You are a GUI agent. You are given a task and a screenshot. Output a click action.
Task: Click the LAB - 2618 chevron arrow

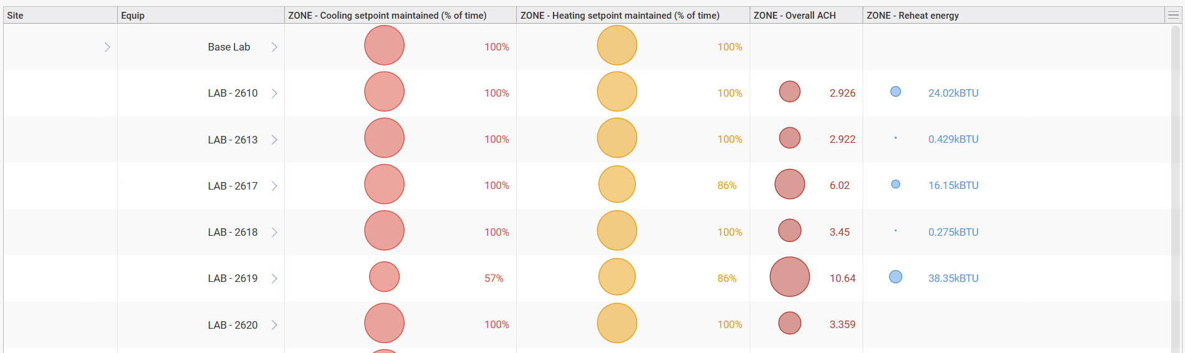(274, 232)
